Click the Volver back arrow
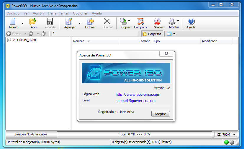This screenshot has width=244, height=149. point(9,34)
